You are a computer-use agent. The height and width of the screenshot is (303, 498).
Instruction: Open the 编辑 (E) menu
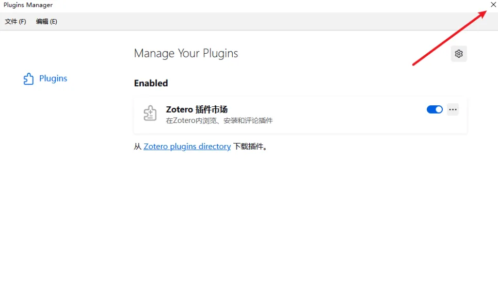click(46, 22)
